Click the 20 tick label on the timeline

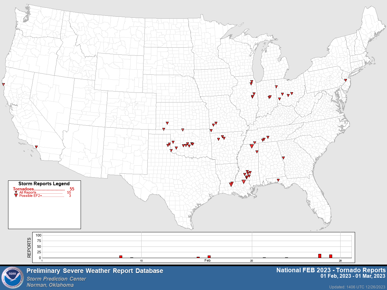(x=252, y=260)
